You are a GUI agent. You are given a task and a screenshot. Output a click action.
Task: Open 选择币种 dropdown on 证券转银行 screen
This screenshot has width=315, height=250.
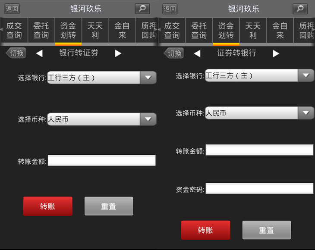click(260, 113)
